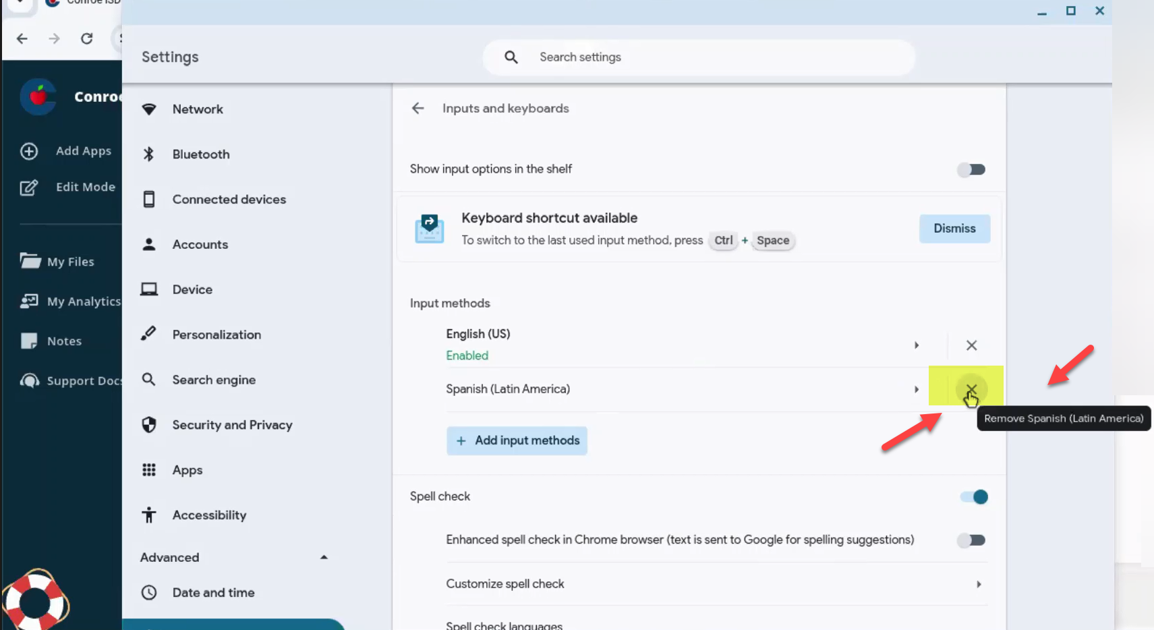
Task: Click the Add input methods button
Action: (517, 440)
